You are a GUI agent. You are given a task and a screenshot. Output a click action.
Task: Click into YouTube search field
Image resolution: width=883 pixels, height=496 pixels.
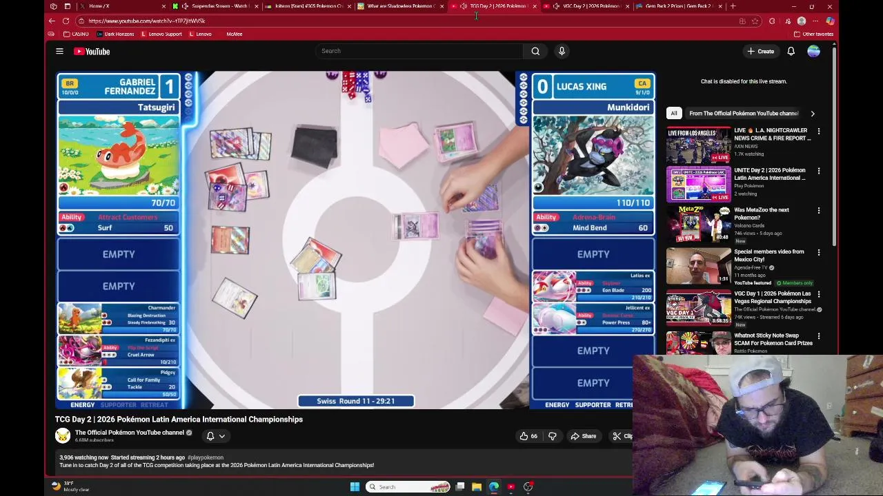[x=419, y=51]
